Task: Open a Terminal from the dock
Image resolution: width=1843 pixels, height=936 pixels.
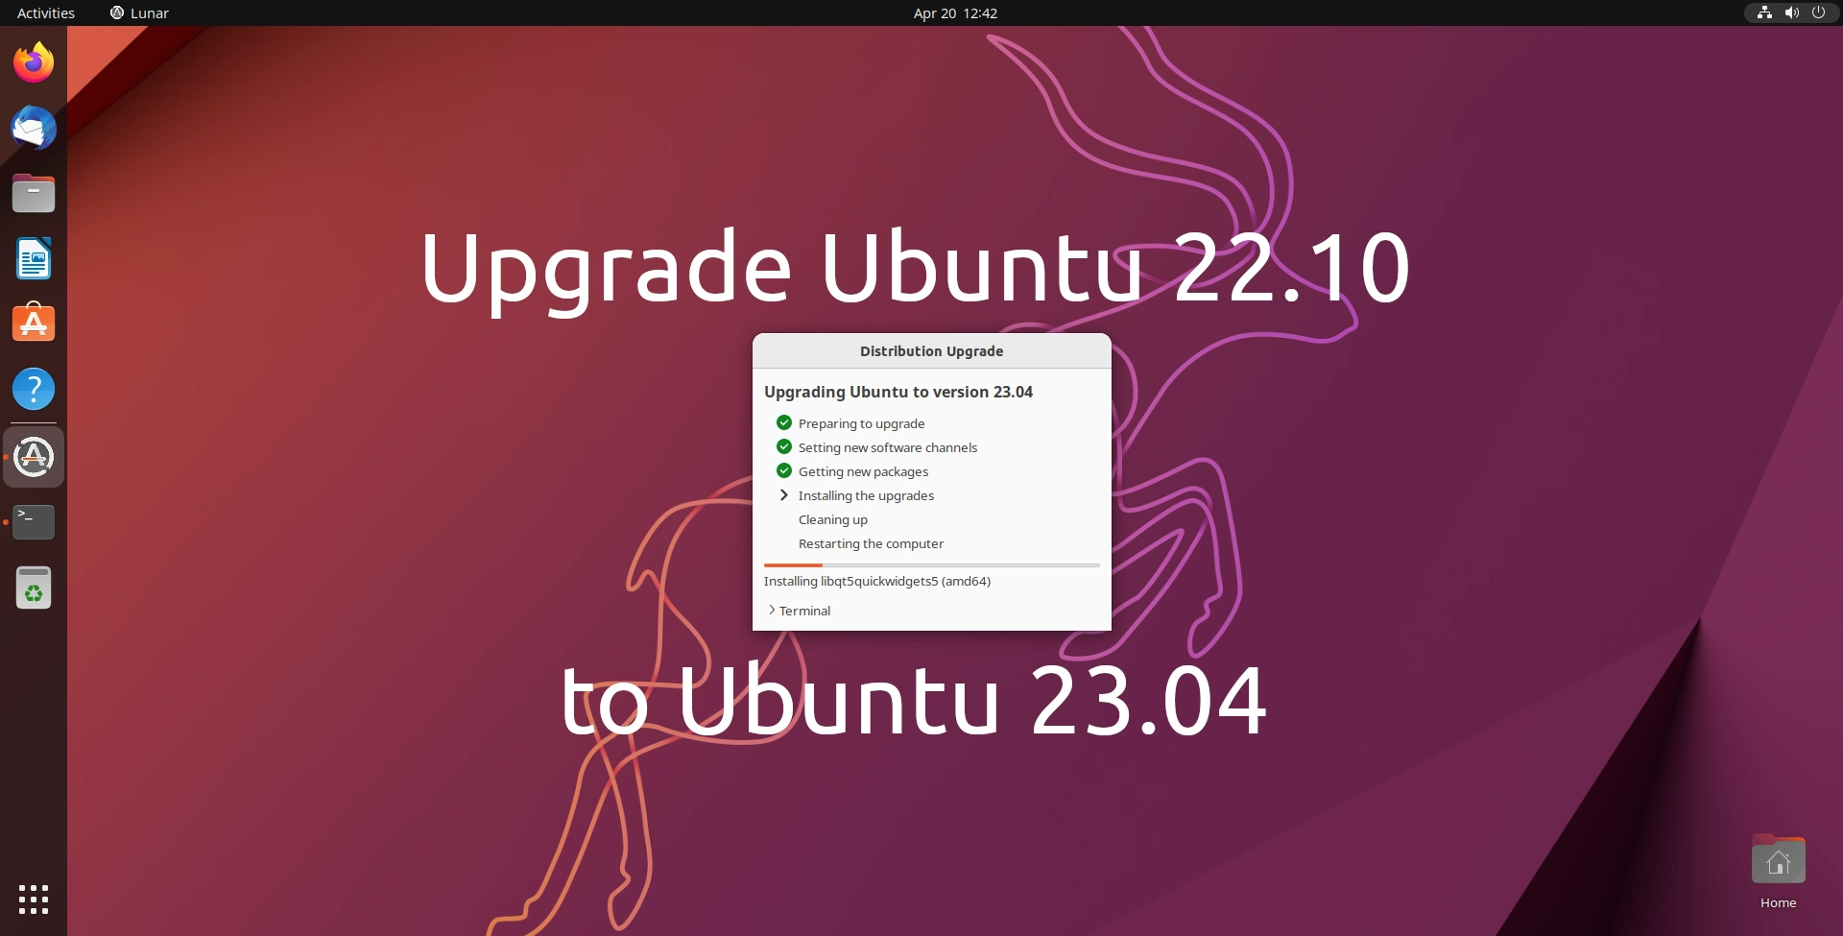Action: coord(34,521)
